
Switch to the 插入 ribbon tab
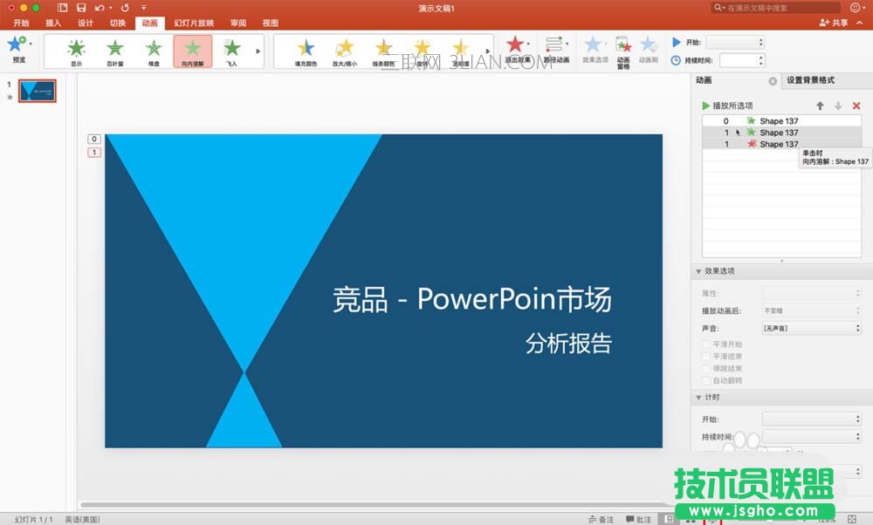(x=53, y=23)
